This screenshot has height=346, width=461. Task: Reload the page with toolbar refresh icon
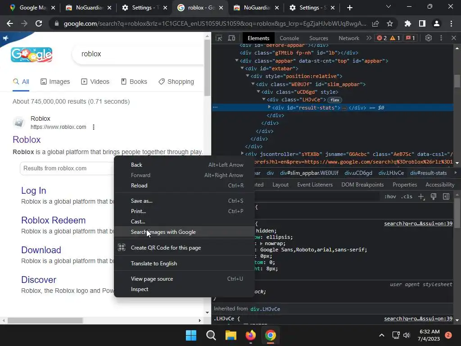39,23
